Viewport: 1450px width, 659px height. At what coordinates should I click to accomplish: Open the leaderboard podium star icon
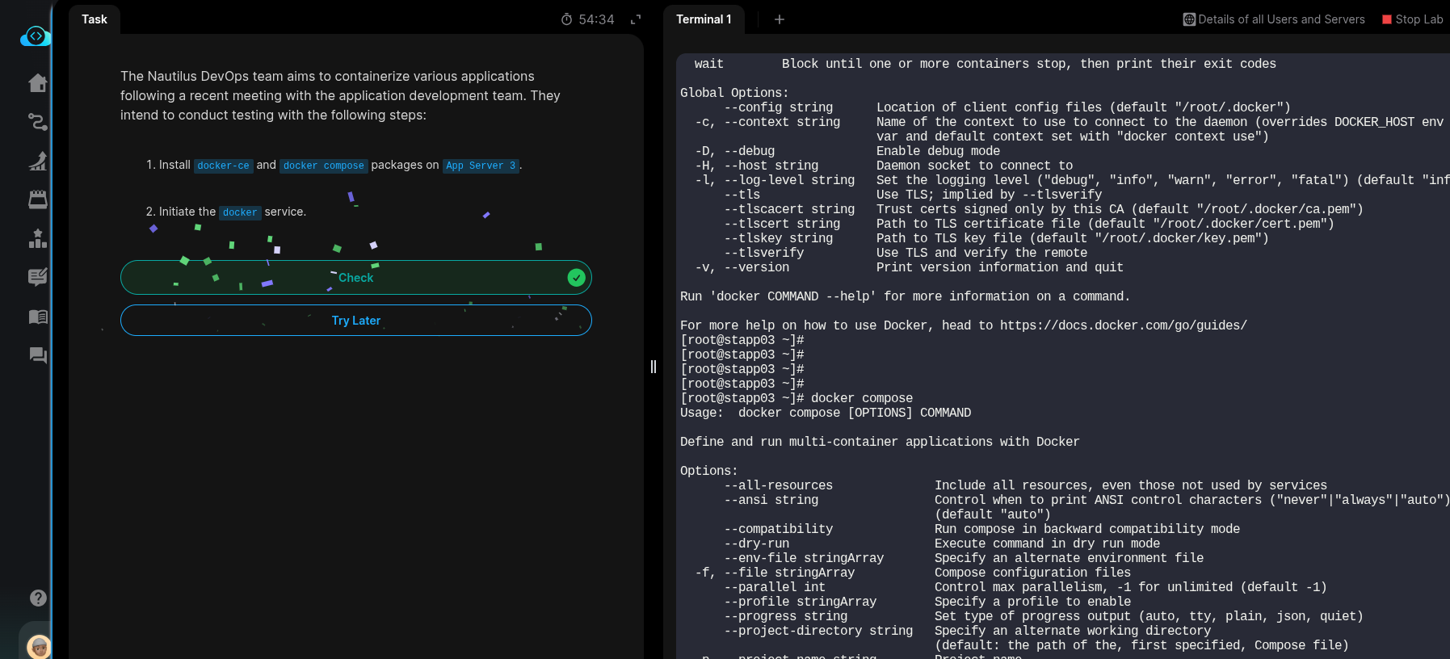coord(38,238)
